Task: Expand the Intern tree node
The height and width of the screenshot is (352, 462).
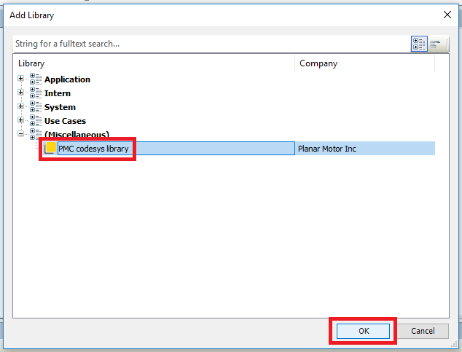Action: [x=22, y=93]
